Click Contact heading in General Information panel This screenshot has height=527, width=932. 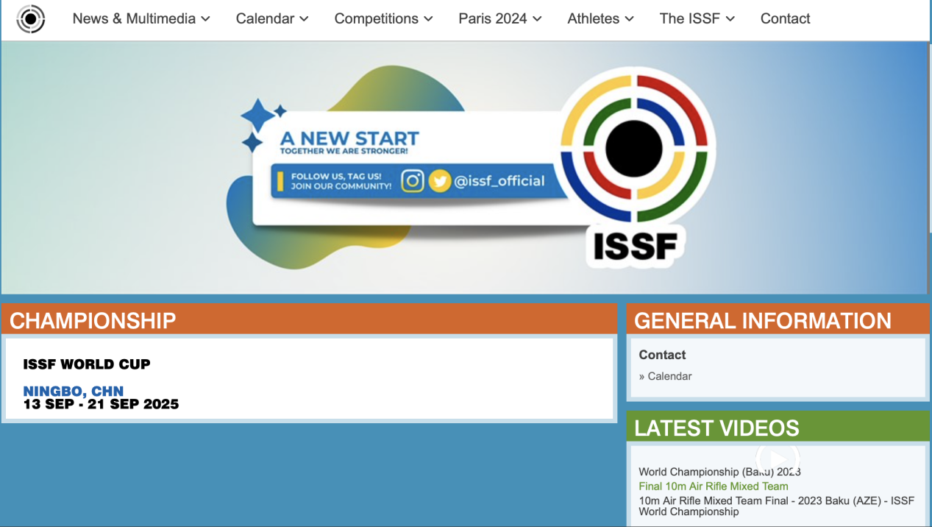coord(662,355)
